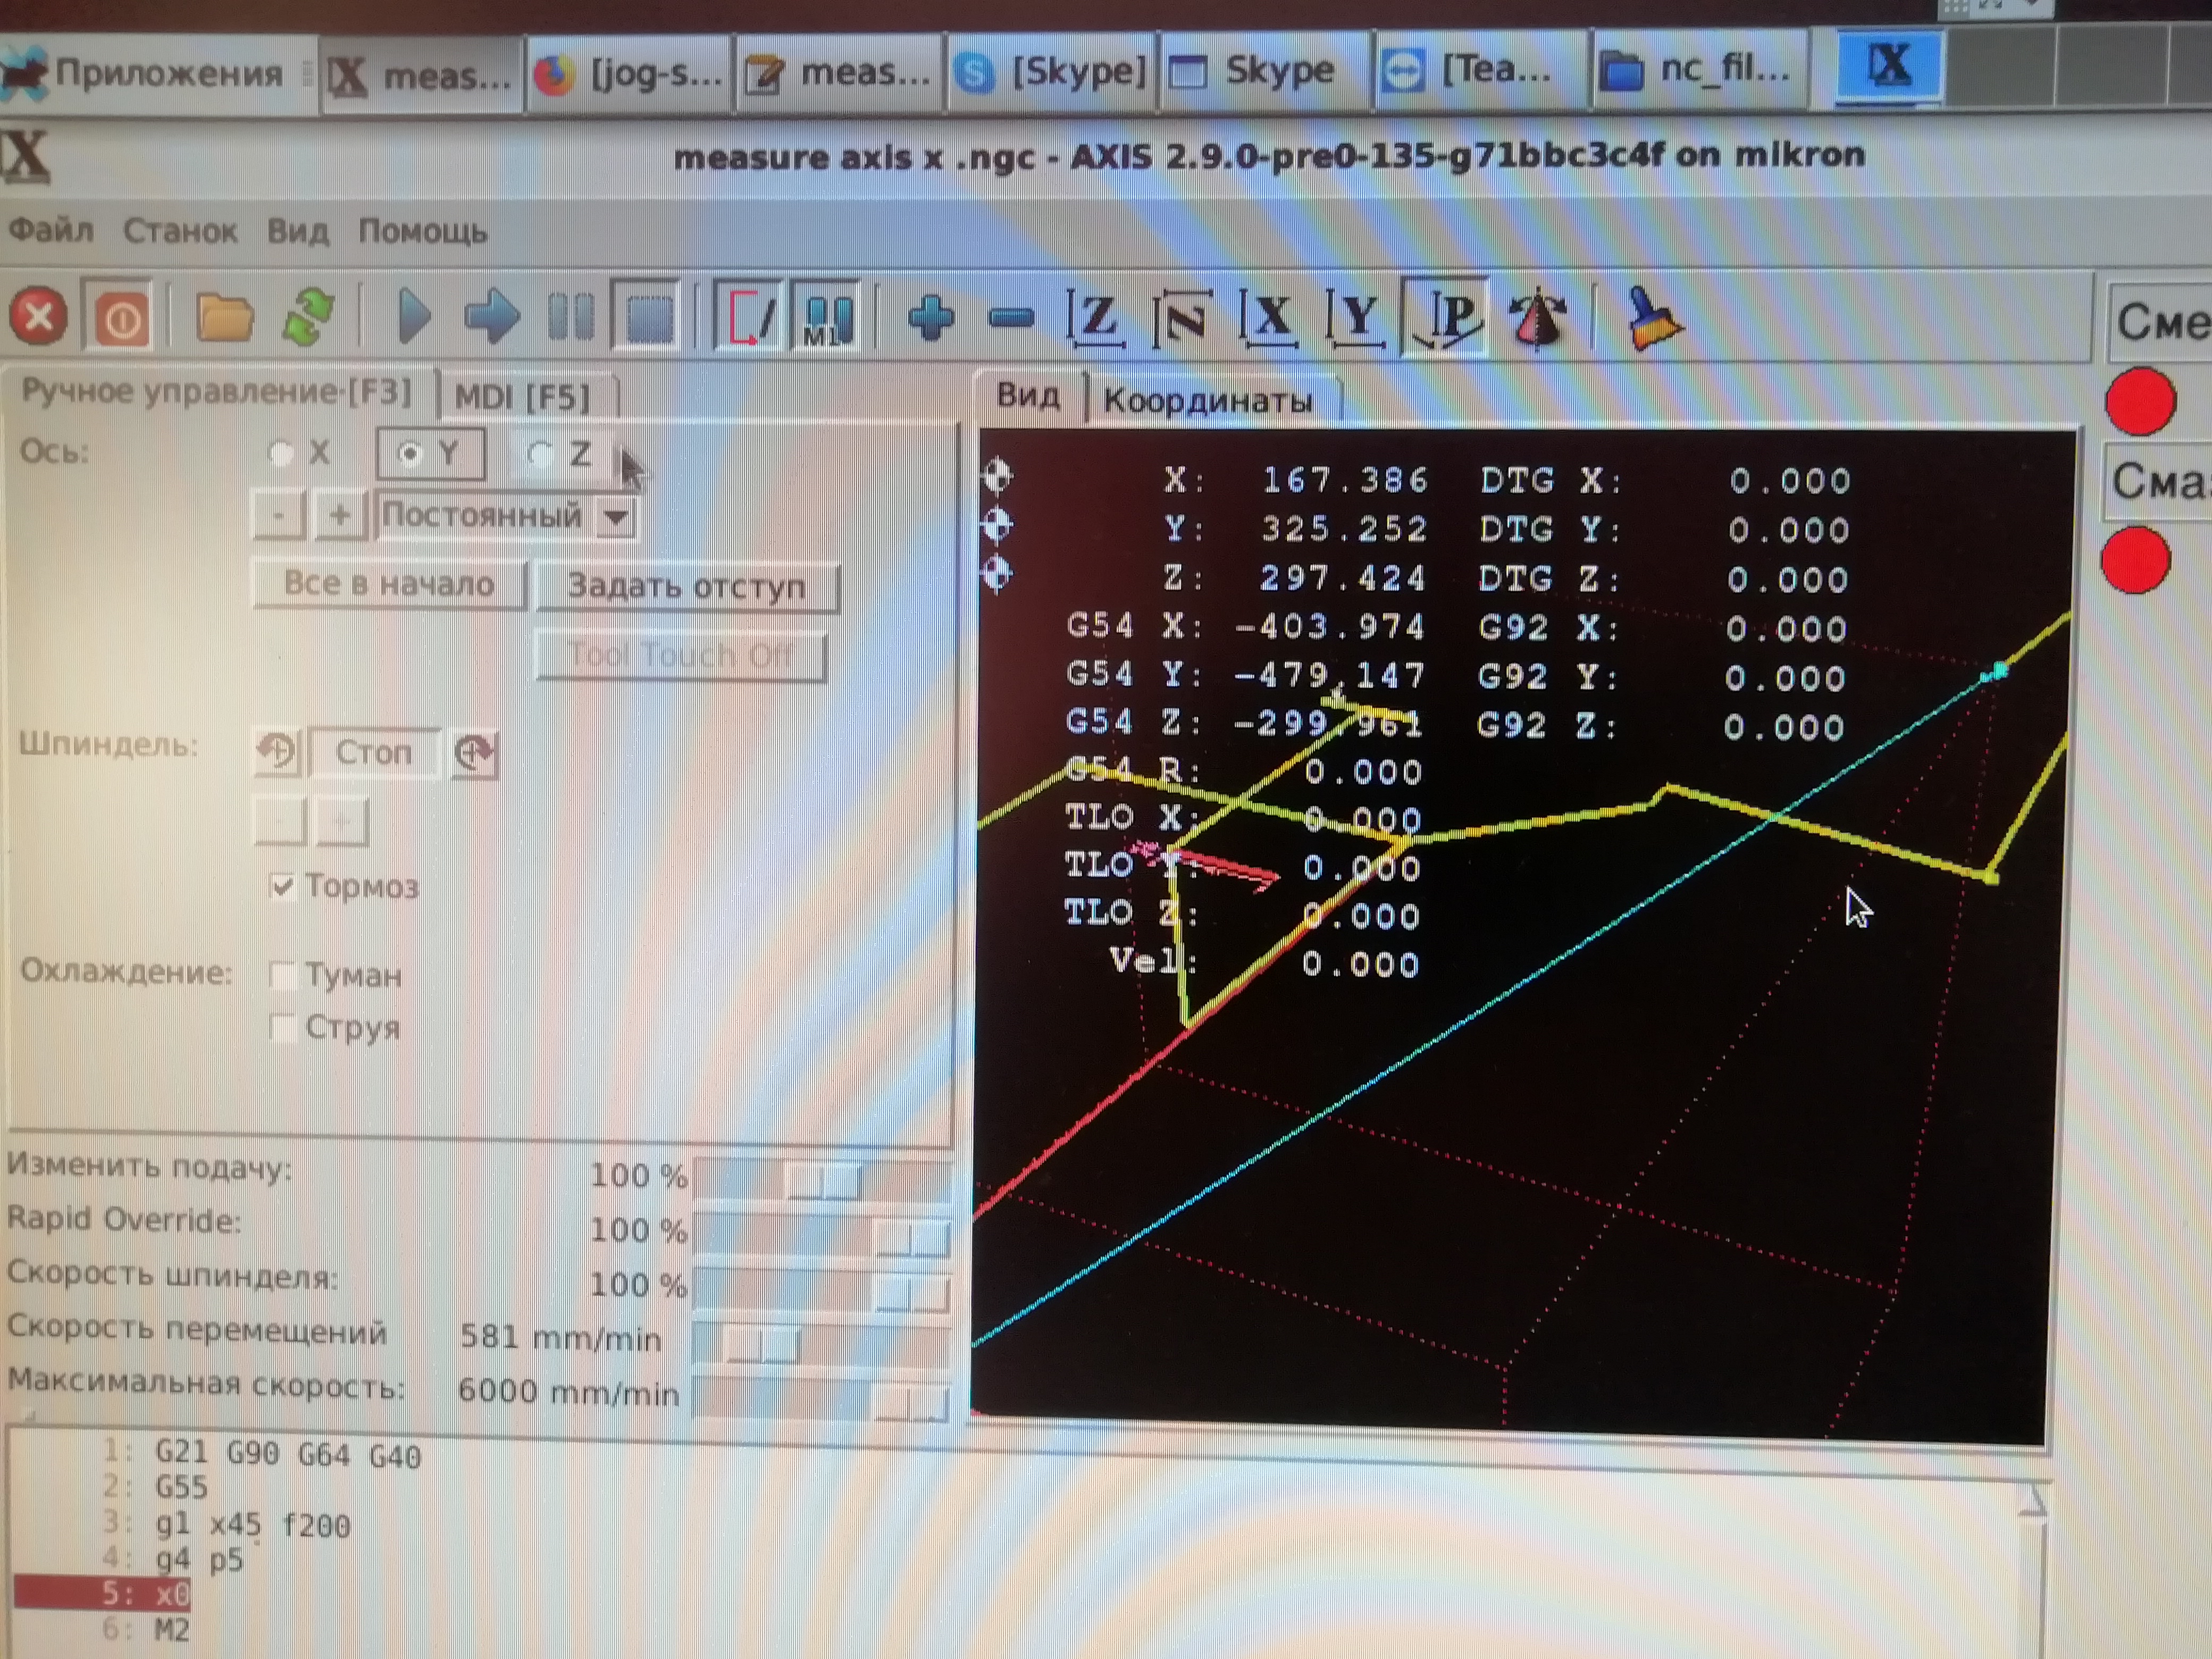
Task: Enable Туман mist coolant checkbox
Action: tap(283, 975)
